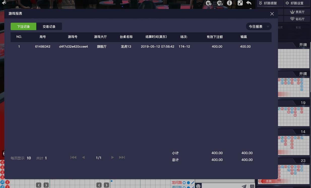Close the 游戏报表 dialog
This screenshot has width=311, height=188.
coord(272,14)
